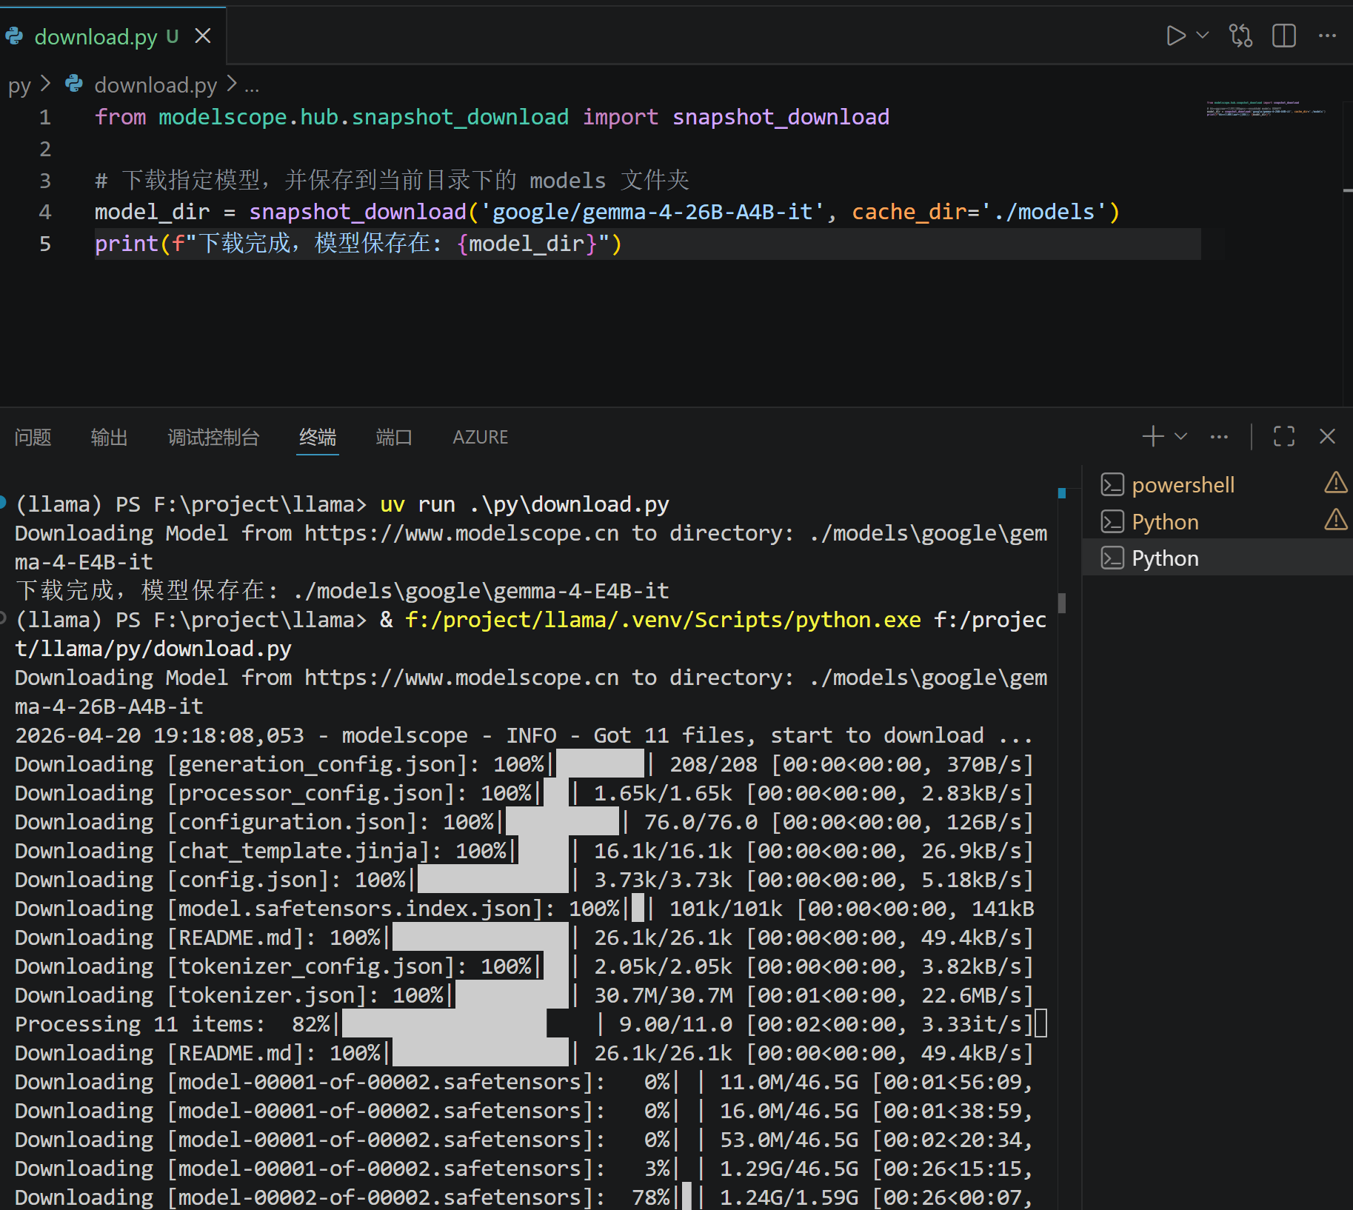
Task: Open the run button dropdown arrow
Action: pos(1201,35)
